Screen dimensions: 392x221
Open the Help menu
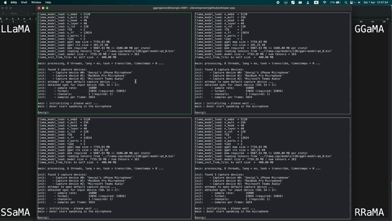click(x=48, y=2)
